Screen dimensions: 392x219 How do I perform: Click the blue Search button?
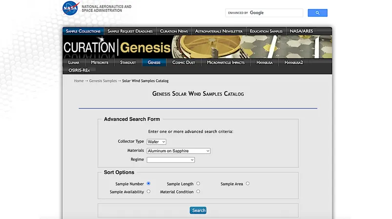(x=198, y=210)
